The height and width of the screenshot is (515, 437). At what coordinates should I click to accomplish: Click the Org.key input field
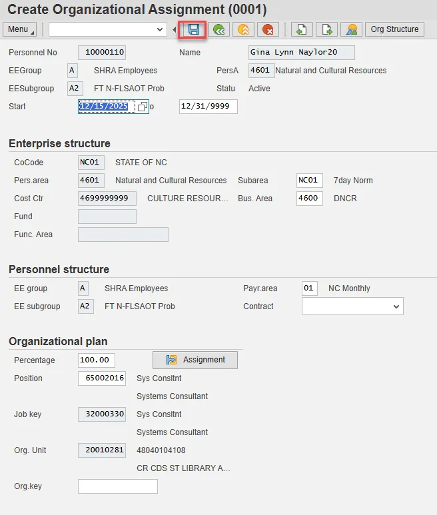point(118,486)
